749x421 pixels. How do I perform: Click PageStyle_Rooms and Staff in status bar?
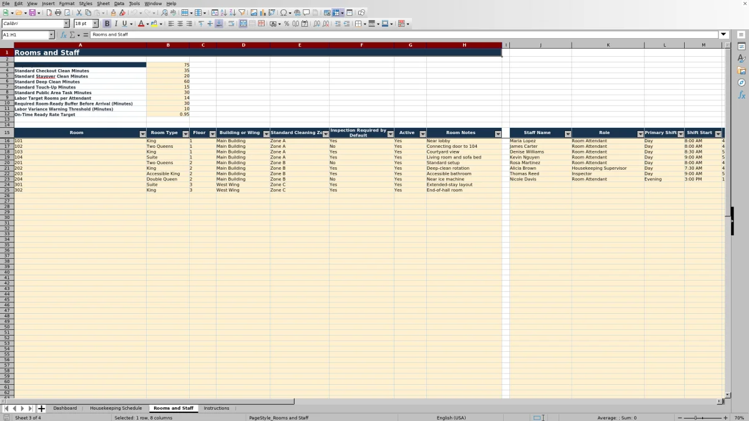(x=278, y=418)
